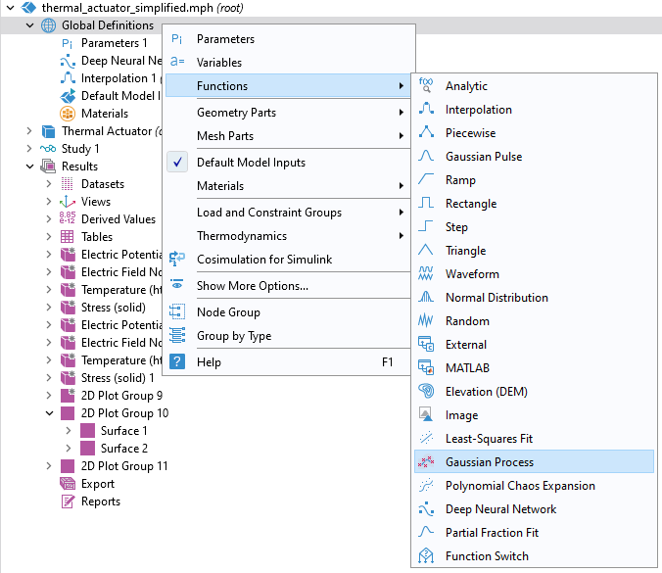The width and height of the screenshot is (662, 573).
Task: Select Parameters 1 in the tree
Action: click(114, 43)
